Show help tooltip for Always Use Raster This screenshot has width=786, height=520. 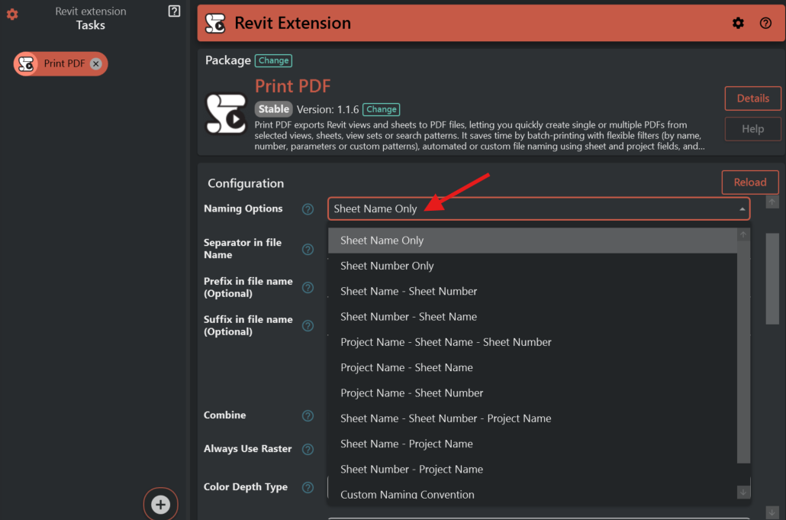click(308, 449)
